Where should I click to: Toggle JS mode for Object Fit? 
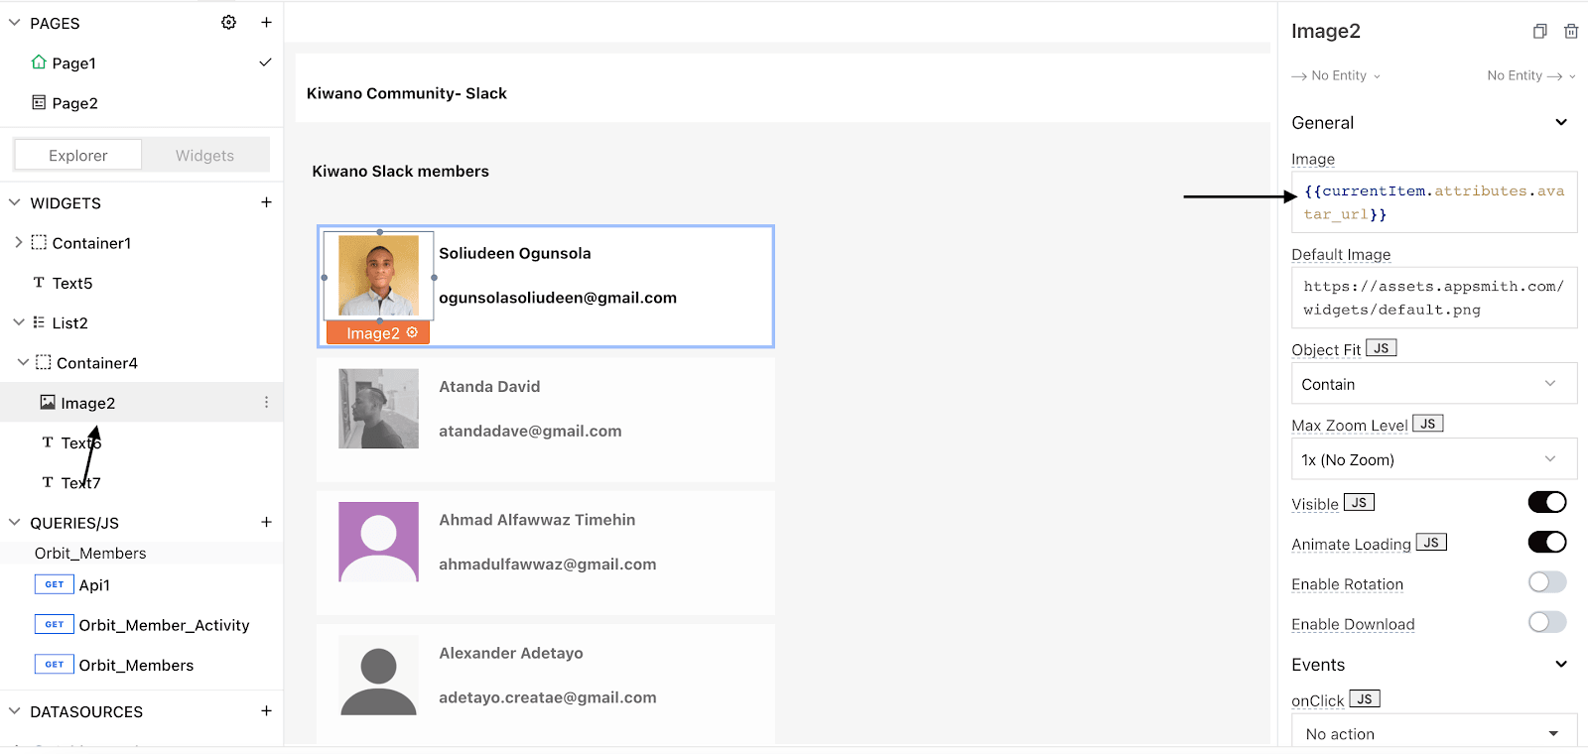pos(1381,348)
